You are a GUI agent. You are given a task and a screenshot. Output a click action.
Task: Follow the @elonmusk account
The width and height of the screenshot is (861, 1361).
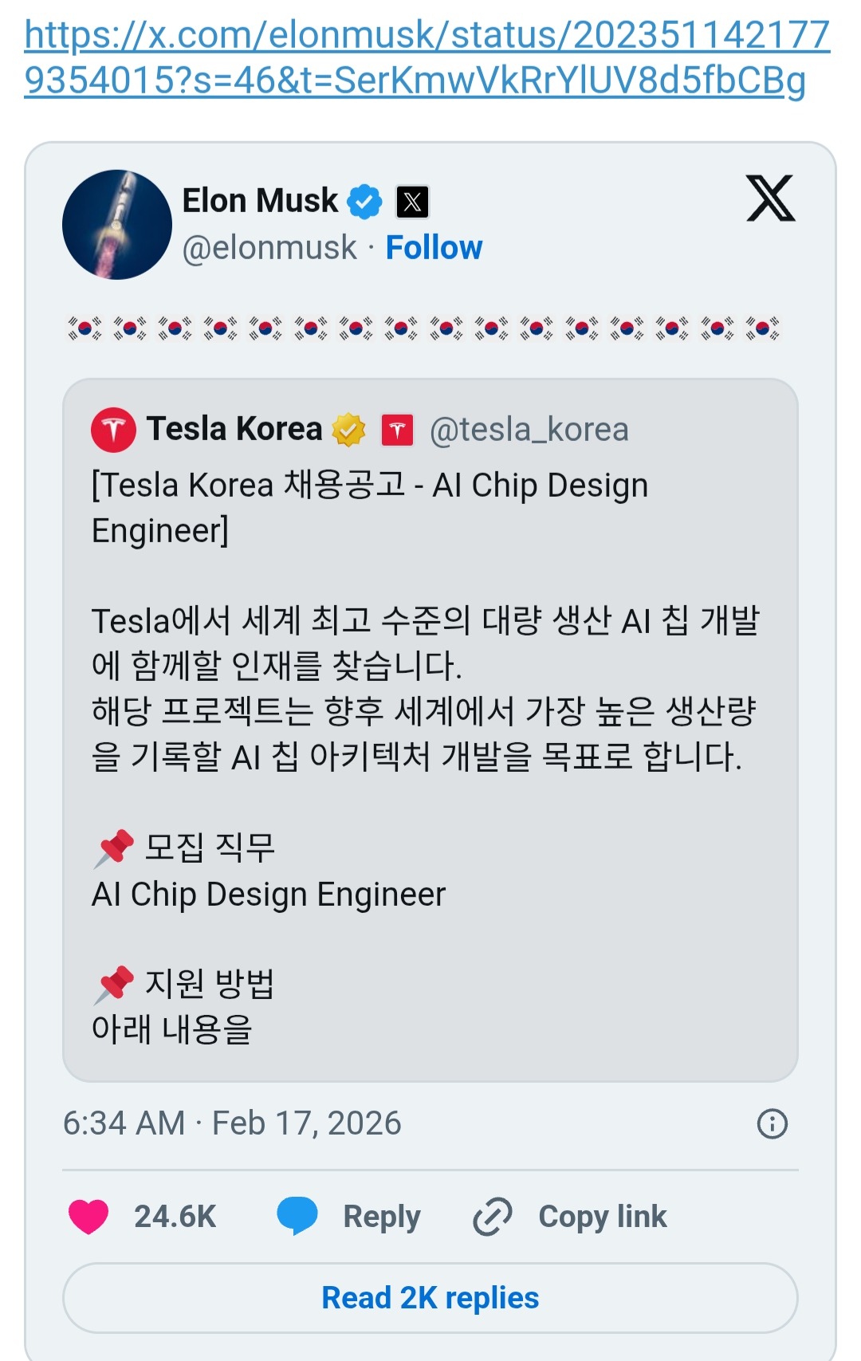[434, 248]
